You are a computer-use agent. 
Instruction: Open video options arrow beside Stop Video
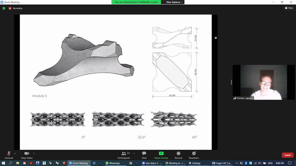click(34, 153)
